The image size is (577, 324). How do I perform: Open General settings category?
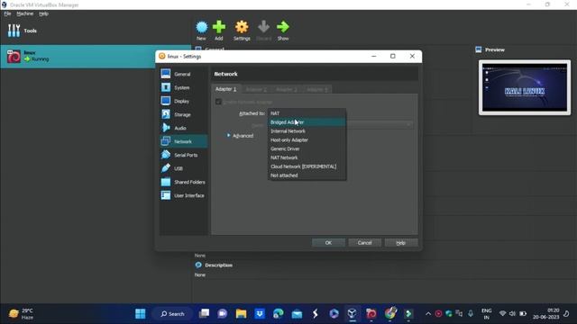(x=183, y=74)
